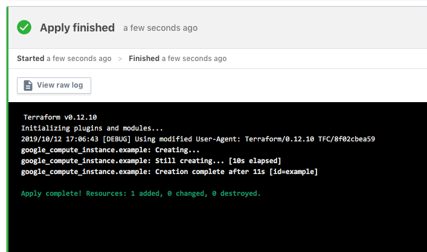Click the document icon in View raw log
The height and width of the screenshot is (252, 427).
[x=28, y=85]
